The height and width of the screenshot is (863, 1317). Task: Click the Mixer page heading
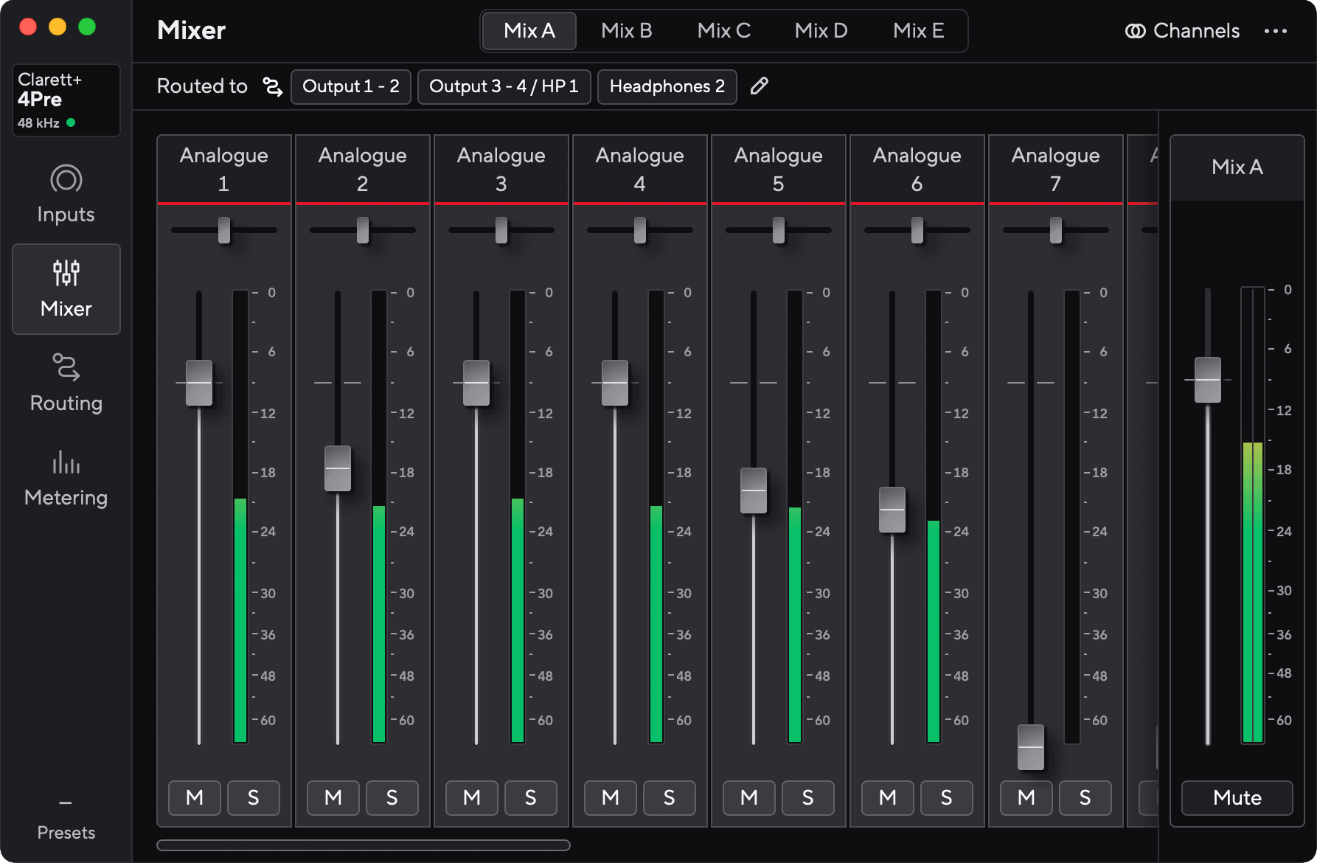click(192, 30)
